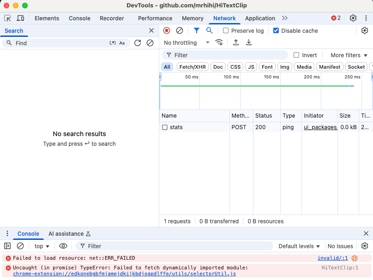Open the No throttling dropdown

click(x=186, y=43)
